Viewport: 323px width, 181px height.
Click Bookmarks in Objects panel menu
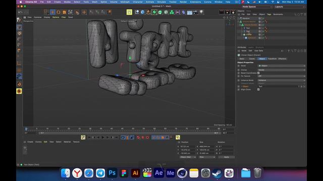(x=278, y=15)
